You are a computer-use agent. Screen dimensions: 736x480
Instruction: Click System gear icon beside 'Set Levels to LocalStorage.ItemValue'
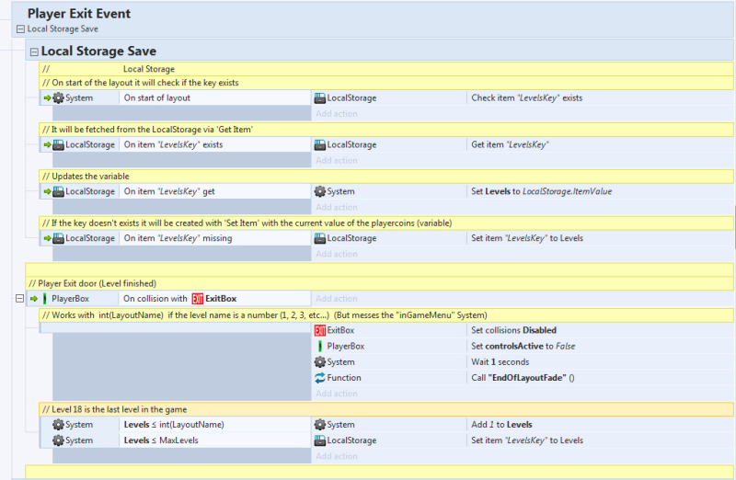point(319,191)
